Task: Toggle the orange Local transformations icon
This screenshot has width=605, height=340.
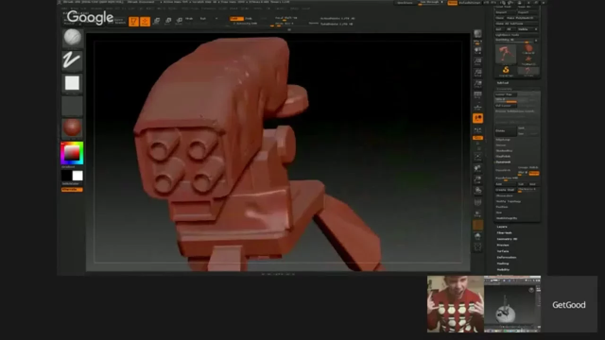Action: click(x=478, y=118)
